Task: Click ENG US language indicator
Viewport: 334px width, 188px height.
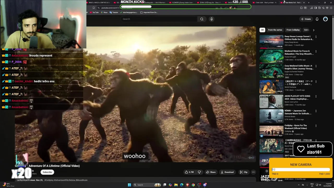Action: pyautogui.click(x=312, y=185)
